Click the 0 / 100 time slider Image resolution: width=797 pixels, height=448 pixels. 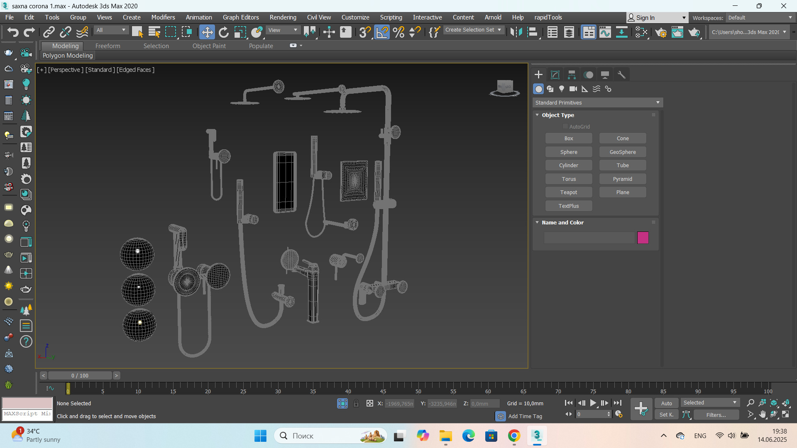80,375
